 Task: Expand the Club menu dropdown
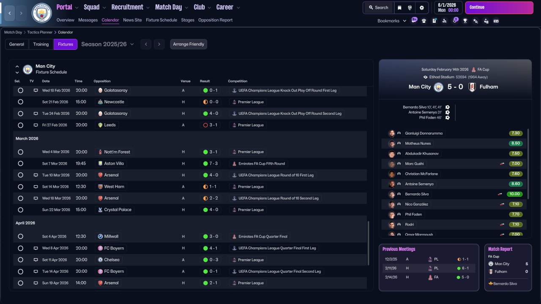209,8
